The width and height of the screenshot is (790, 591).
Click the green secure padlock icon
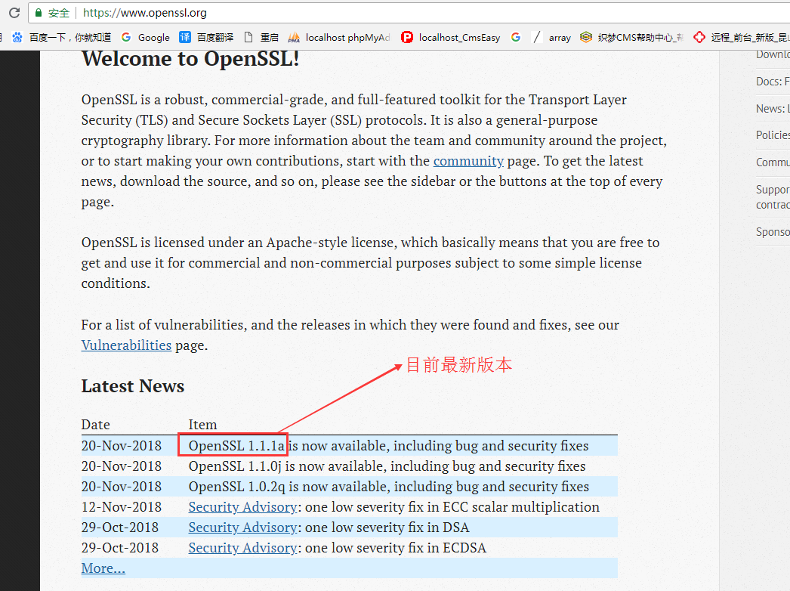(39, 13)
